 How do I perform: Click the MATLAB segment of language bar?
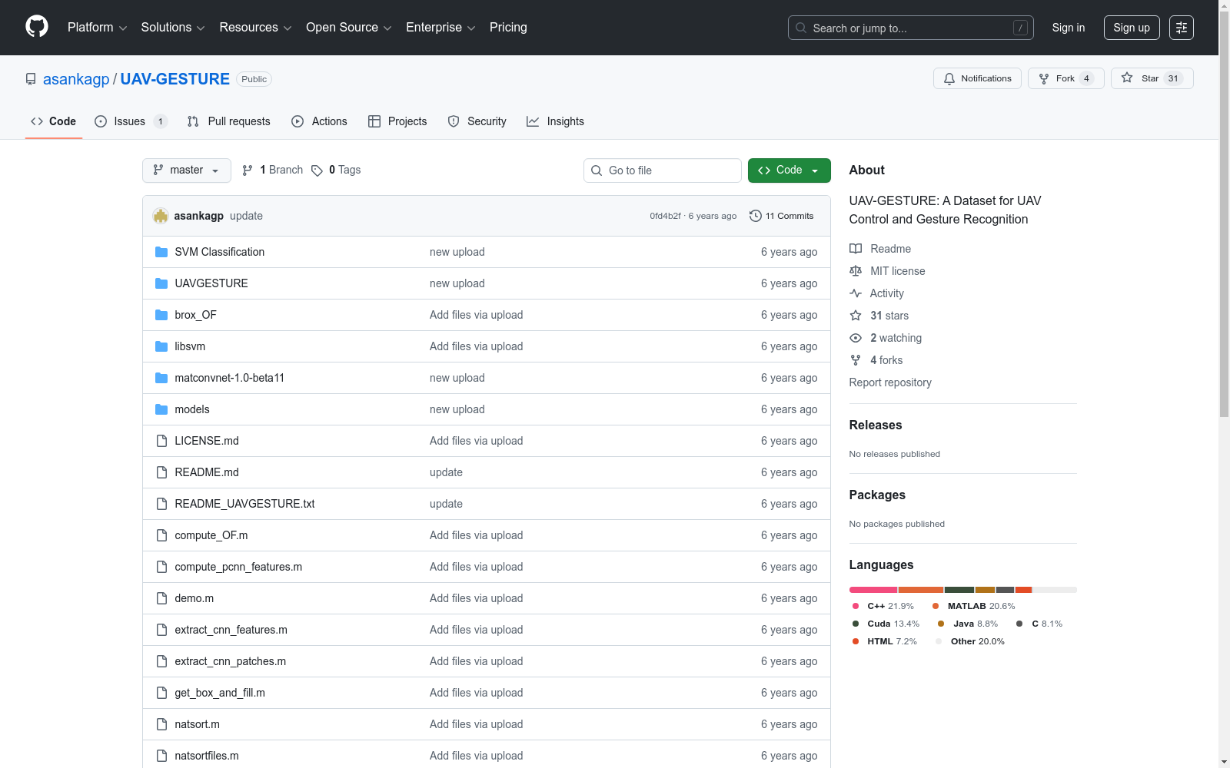921,590
